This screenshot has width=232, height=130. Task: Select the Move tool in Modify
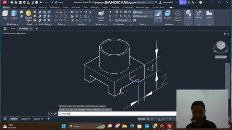click(81, 12)
